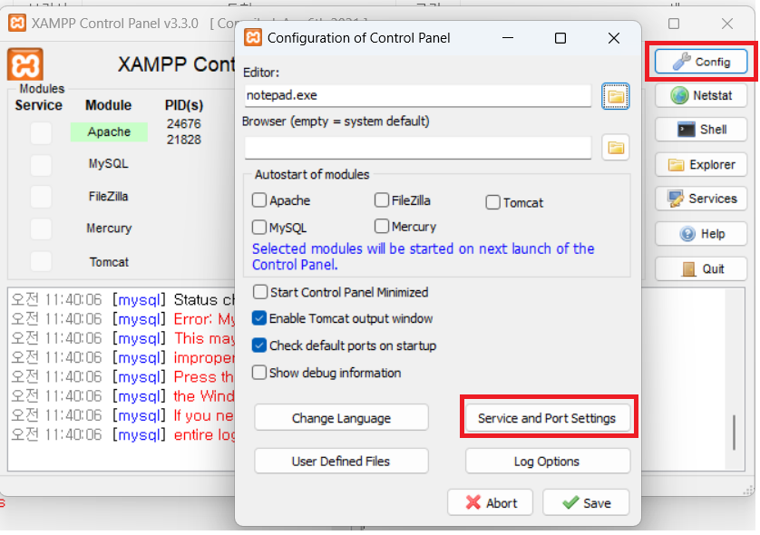This screenshot has width=760, height=535.
Task: Toggle FileZilla service install box
Action: pyautogui.click(x=41, y=197)
